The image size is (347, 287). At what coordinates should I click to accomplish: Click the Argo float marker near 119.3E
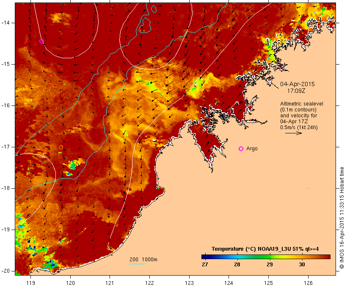coord(41,41)
